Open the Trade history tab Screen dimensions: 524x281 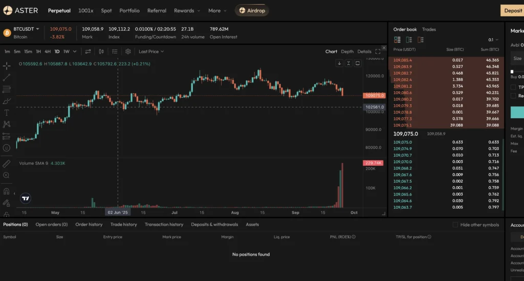124,225
